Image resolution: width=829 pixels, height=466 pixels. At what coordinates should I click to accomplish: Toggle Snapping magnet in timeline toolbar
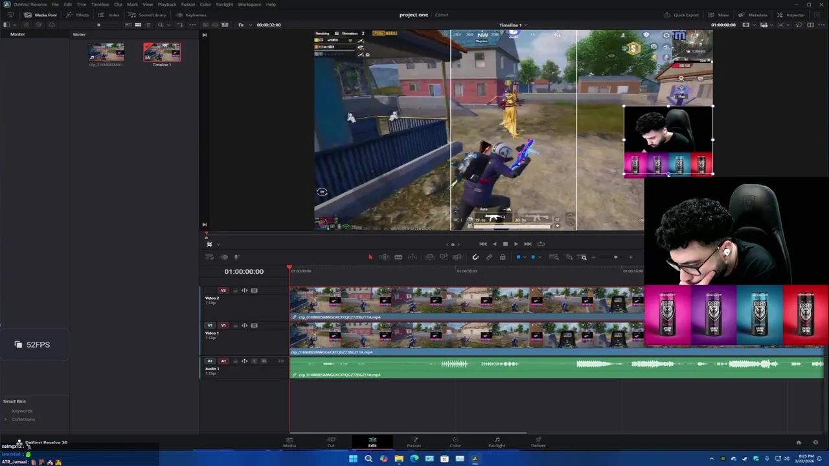point(475,257)
